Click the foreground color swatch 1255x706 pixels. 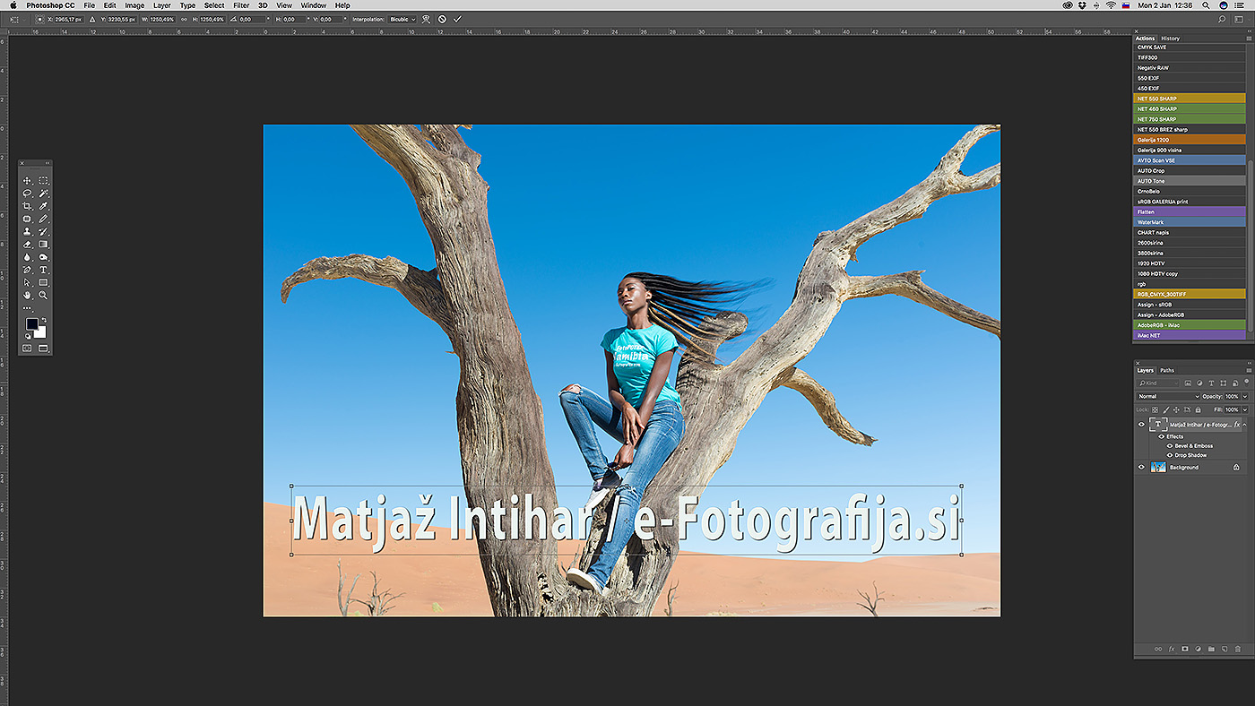click(31, 323)
